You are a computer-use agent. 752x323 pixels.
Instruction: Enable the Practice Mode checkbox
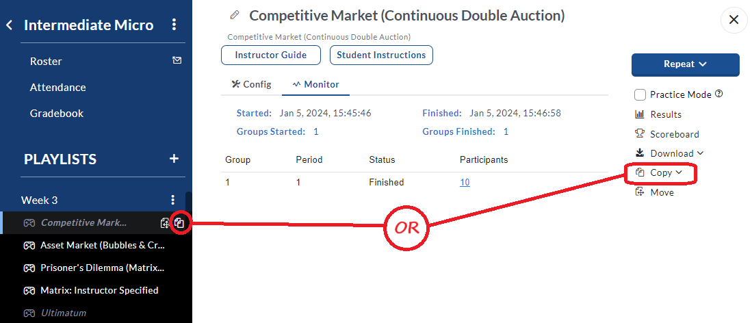(x=640, y=94)
